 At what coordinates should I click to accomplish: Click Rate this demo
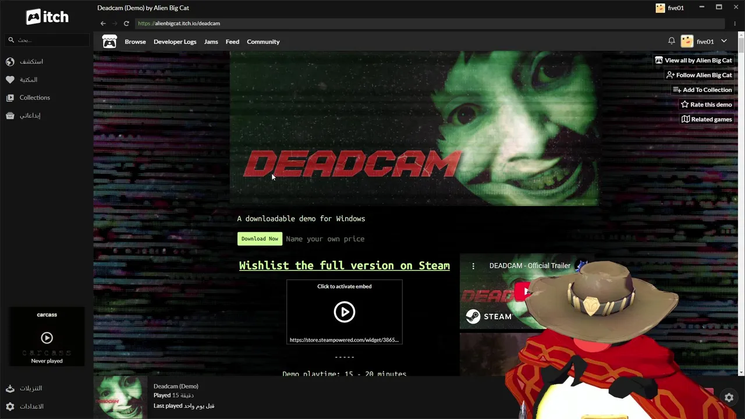[707, 105]
